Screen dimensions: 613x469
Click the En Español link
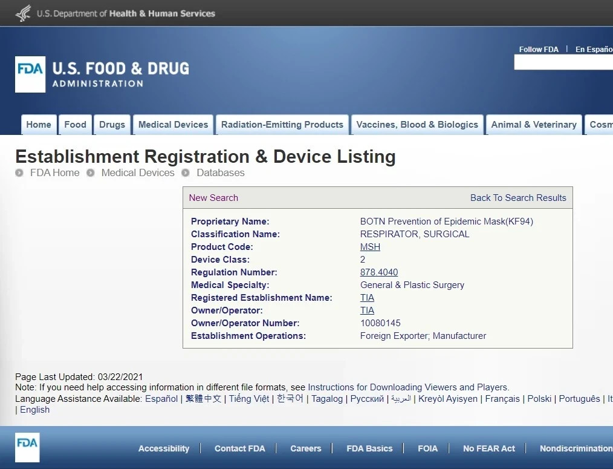click(594, 50)
